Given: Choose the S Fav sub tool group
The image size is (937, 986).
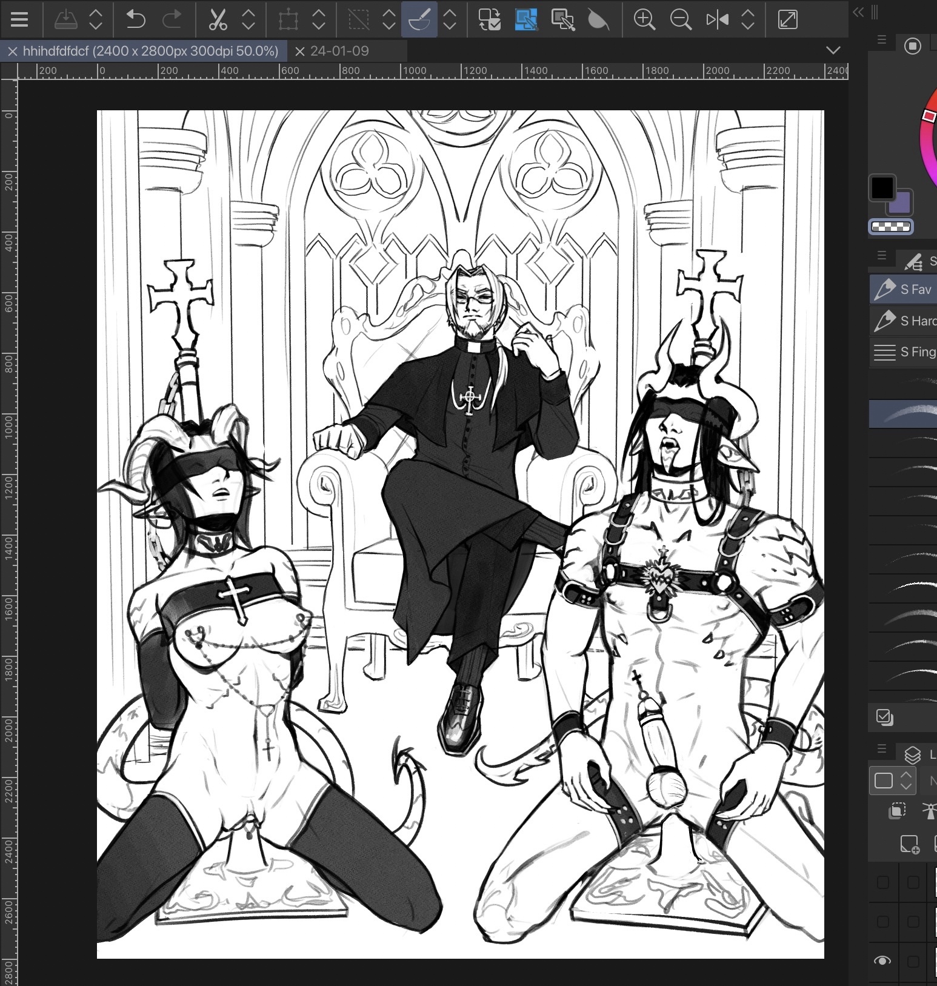Looking at the screenshot, I should pyautogui.click(x=903, y=289).
